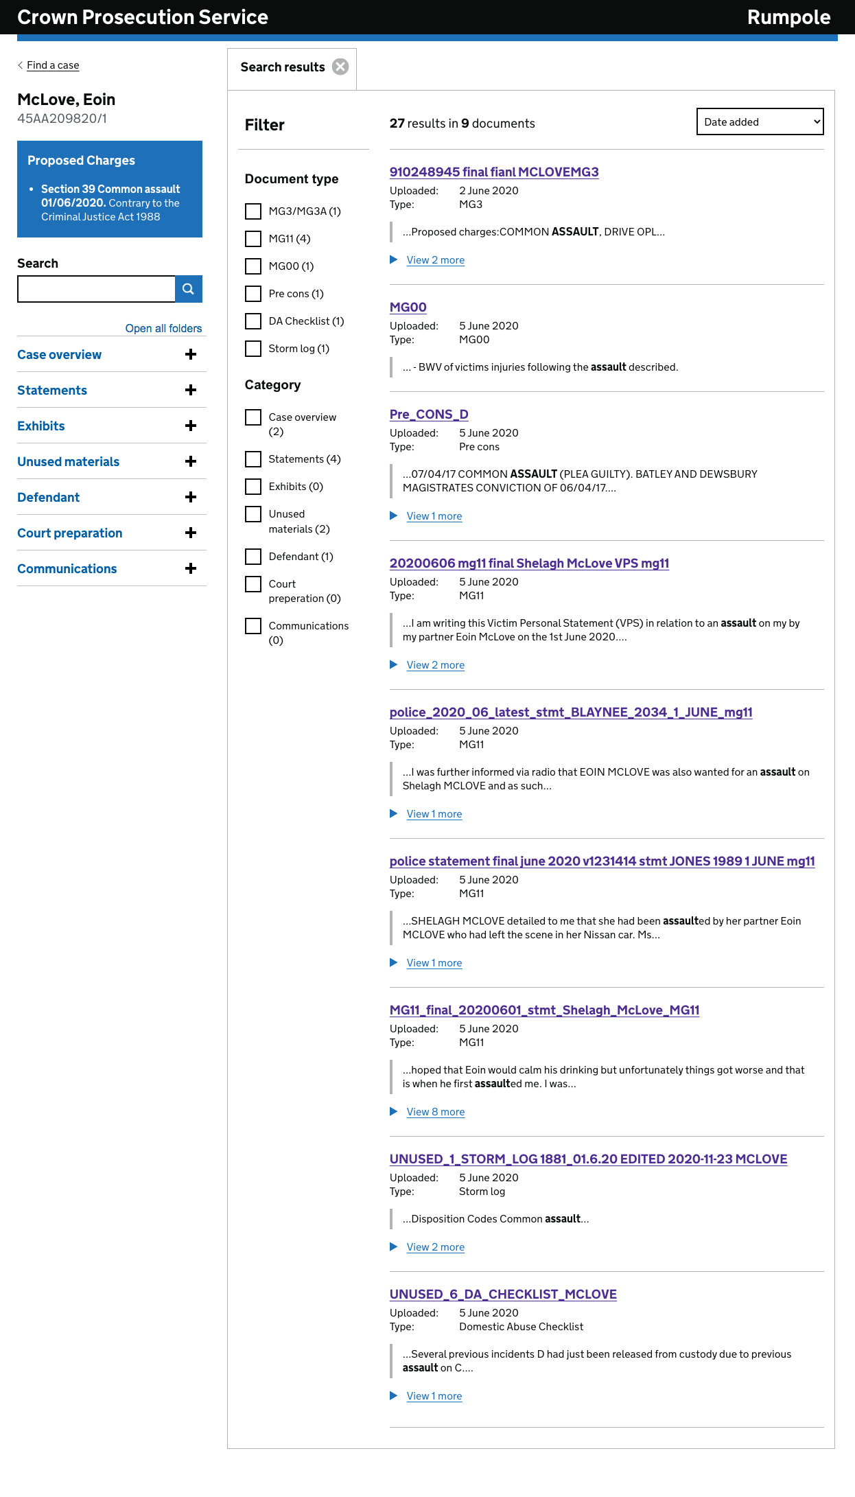
Task: Close the Search results tab
Action: [x=340, y=67]
